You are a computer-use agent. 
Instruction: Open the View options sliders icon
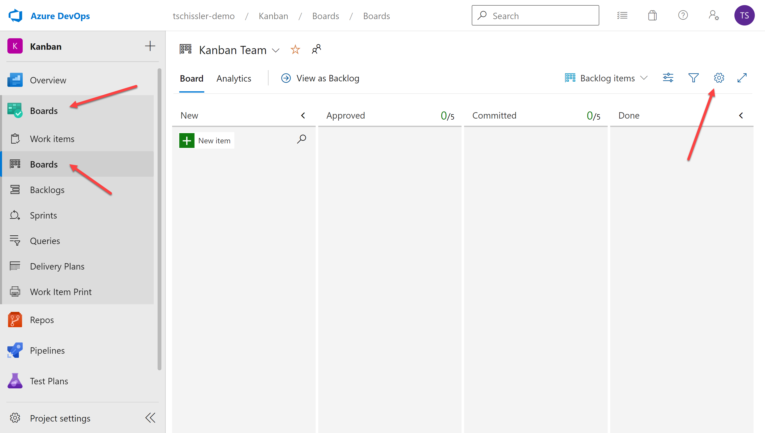click(x=668, y=78)
